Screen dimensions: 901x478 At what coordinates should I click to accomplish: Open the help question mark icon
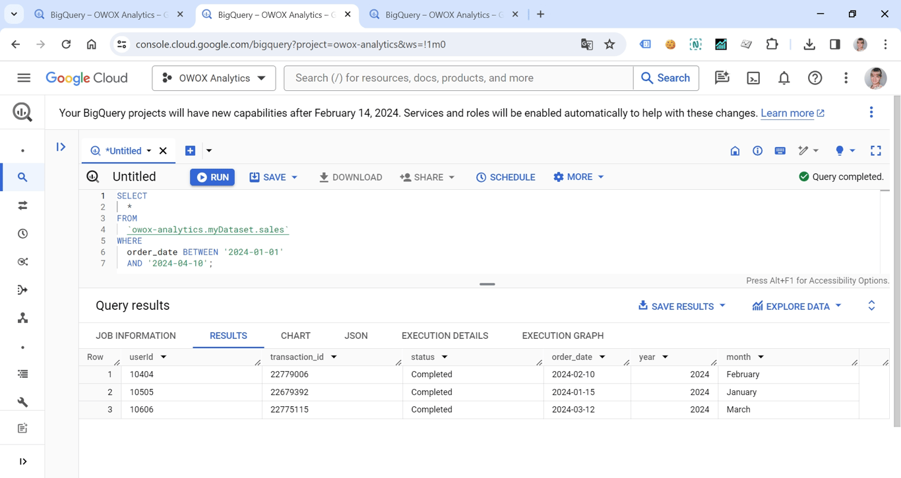[815, 78]
